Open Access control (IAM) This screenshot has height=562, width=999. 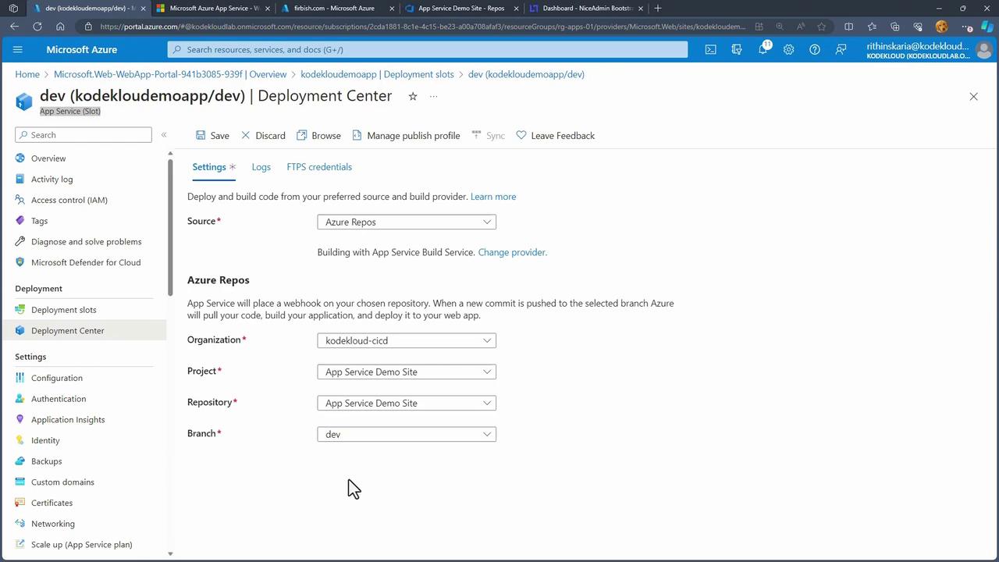(69, 200)
